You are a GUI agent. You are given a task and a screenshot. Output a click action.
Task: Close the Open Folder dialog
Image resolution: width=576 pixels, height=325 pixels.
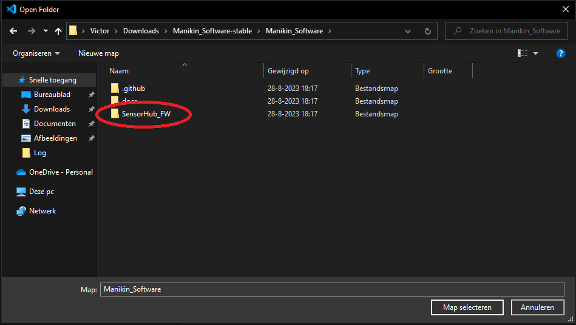(566, 10)
